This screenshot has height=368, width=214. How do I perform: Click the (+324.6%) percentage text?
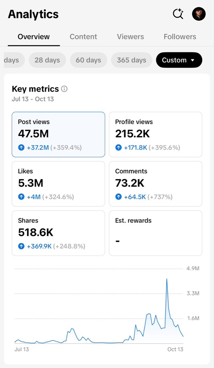58,197
